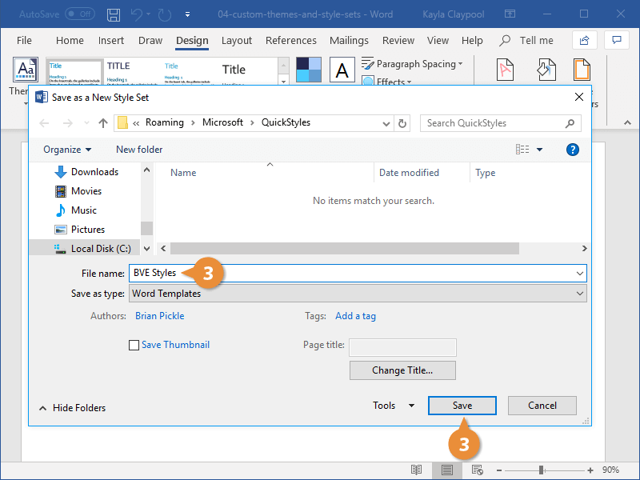Viewport: 640px width, 480px height.
Task: Enable the Save Thumbnail option
Action: (x=134, y=344)
